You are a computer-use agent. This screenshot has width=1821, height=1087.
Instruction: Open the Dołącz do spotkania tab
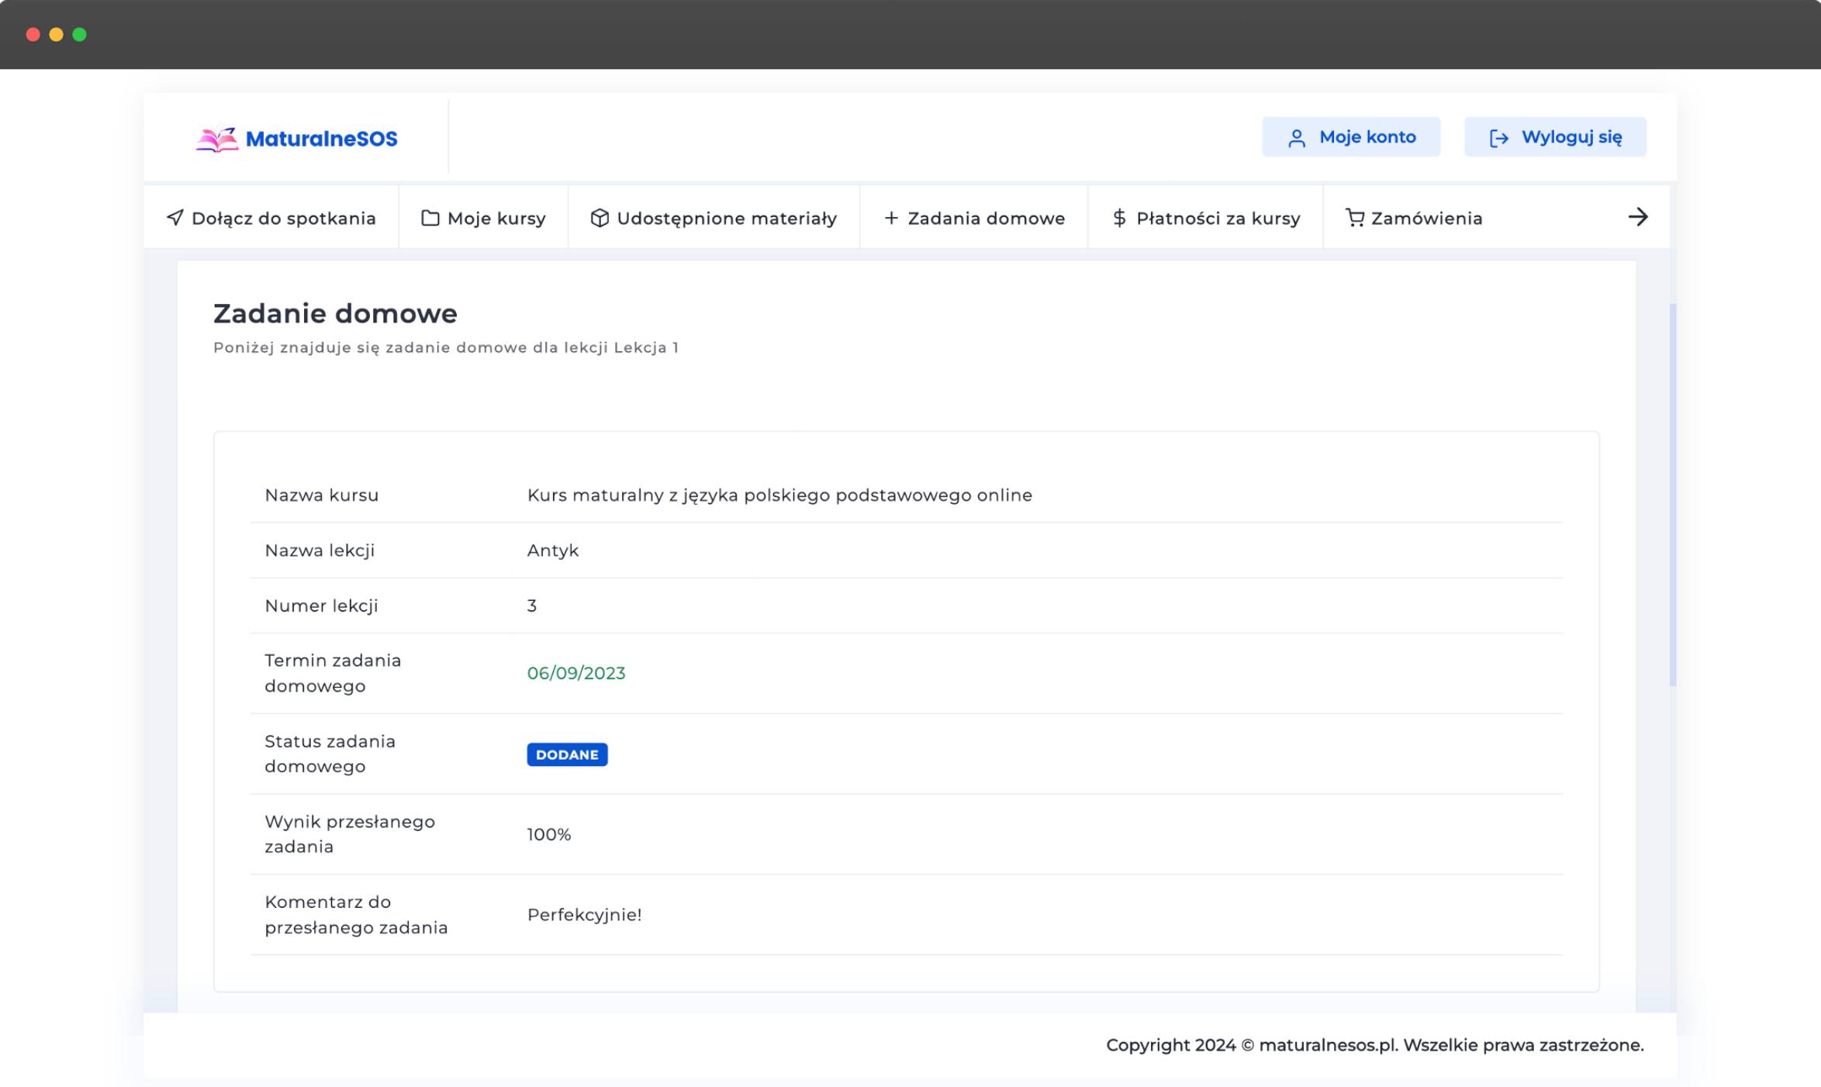click(x=271, y=218)
